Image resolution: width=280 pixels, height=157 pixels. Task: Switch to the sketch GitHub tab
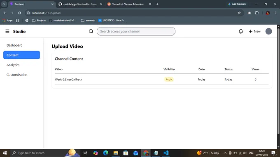80,4
